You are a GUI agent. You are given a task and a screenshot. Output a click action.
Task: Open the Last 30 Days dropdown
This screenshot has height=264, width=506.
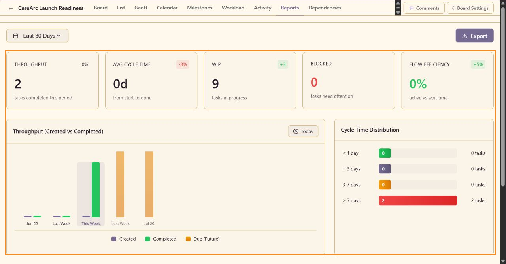click(x=37, y=36)
